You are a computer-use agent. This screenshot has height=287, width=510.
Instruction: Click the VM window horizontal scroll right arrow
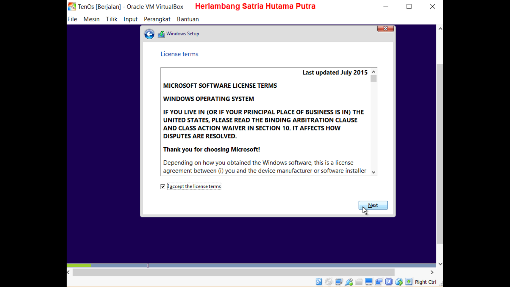click(432, 272)
